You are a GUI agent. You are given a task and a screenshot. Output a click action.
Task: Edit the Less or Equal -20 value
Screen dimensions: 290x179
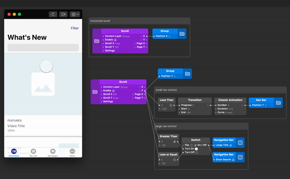(163, 163)
